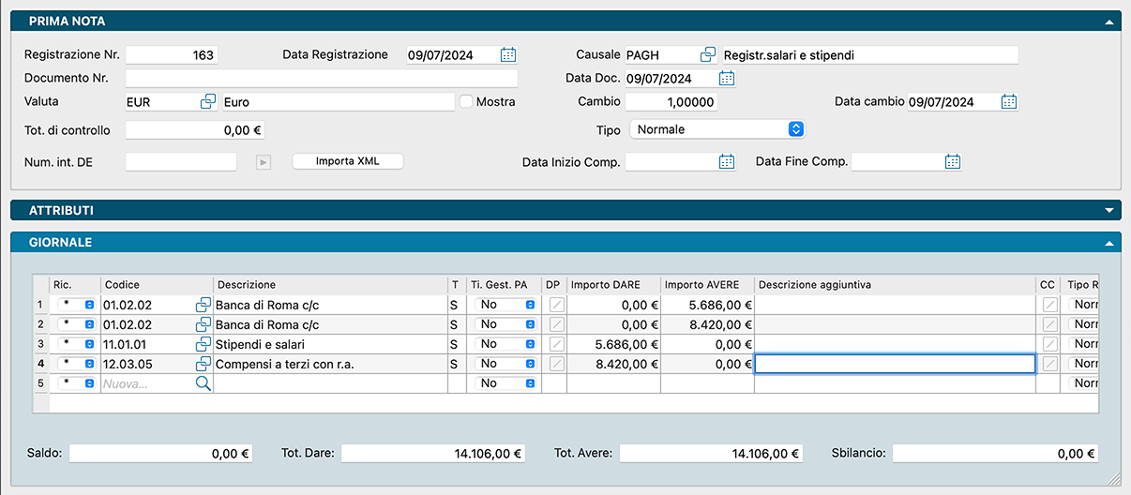Viewport: 1131px width, 495px height.
Task: Open Ric. dropdown on row 4
Action: click(x=89, y=364)
